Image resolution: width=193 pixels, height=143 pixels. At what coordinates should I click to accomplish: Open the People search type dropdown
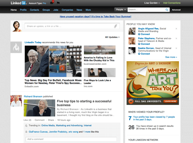(121, 10)
